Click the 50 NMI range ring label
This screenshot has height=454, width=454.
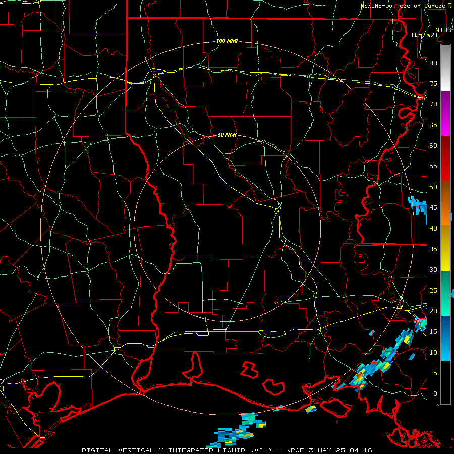point(227,135)
